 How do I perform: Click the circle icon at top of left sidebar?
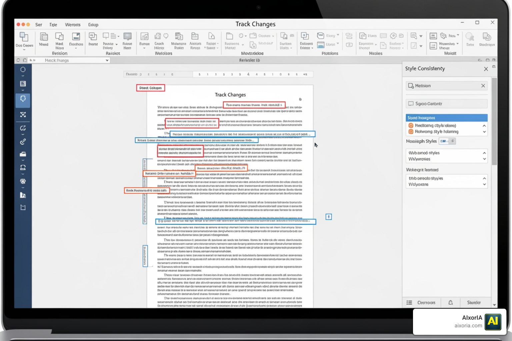[x=23, y=70]
